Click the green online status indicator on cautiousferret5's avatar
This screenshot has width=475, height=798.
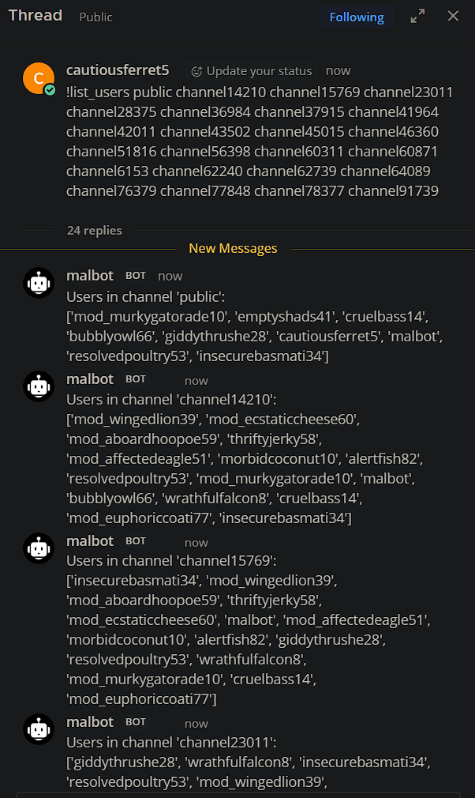point(49,88)
